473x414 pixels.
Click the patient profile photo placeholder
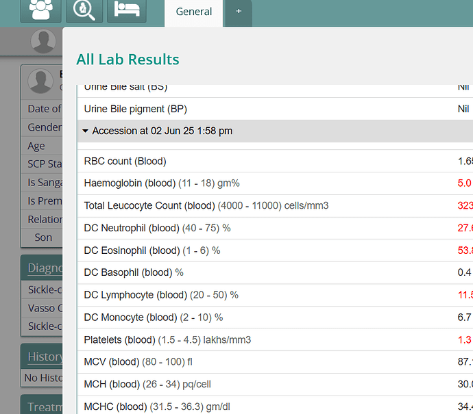click(x=40, y=81)
